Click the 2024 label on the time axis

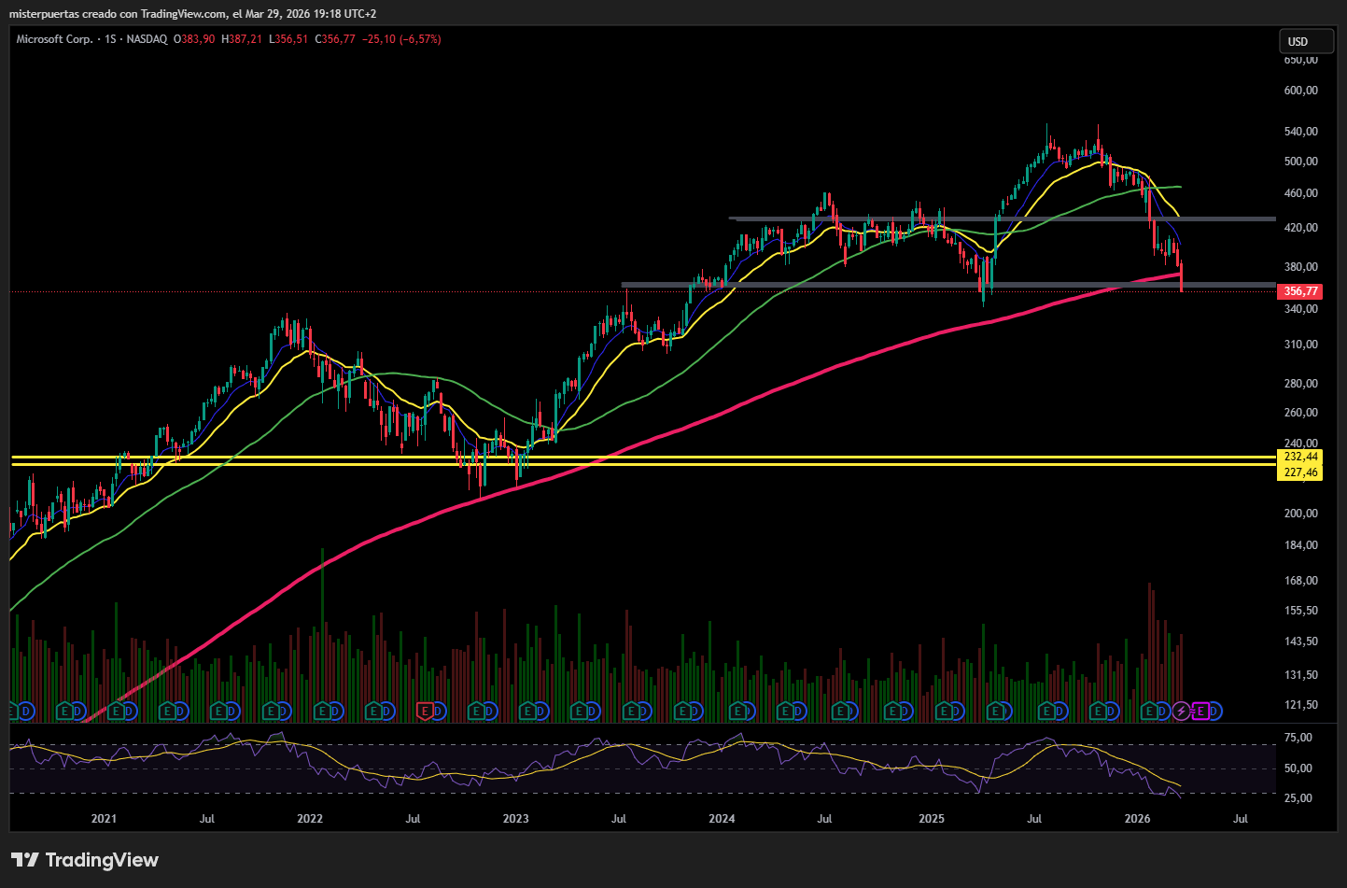click(722, 819)
